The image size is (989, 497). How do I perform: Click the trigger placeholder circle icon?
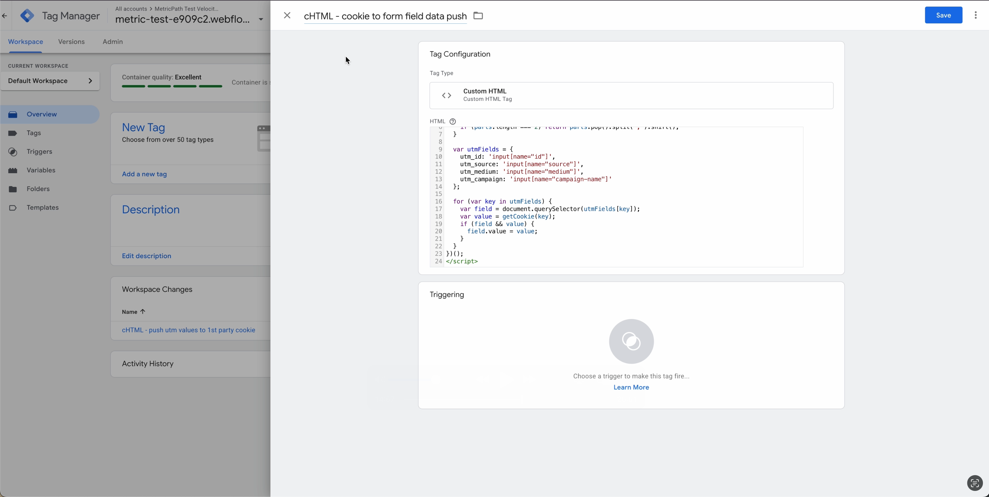(x=631, y=341)
